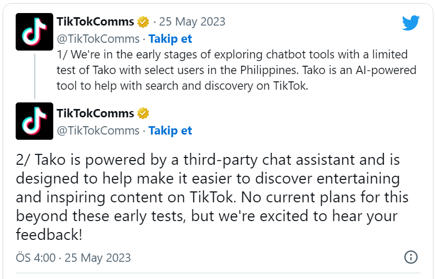Screen dimensions: 435x279
Task: Open the "25 May 2023" date beside first name
Action: (x=192, y=22)
